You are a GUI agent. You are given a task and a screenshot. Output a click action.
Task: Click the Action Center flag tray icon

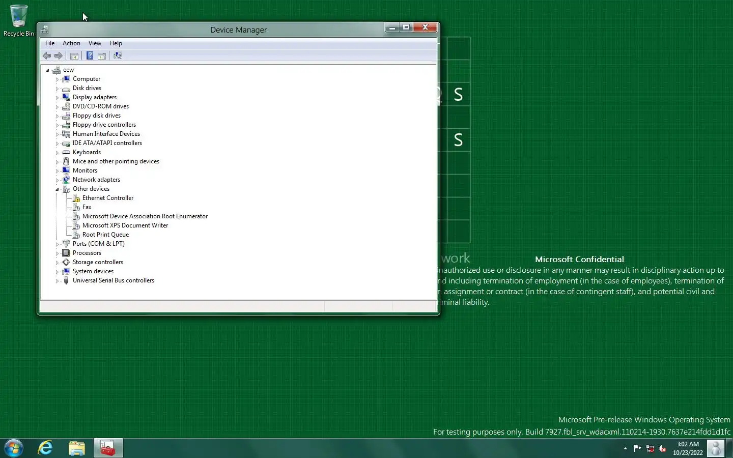coord(637,448)
